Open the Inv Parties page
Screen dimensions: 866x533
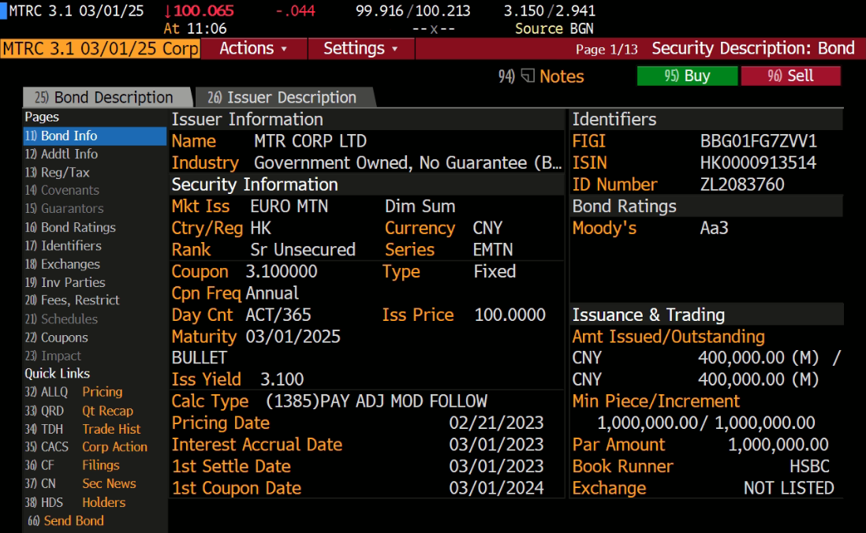(65, 283)
